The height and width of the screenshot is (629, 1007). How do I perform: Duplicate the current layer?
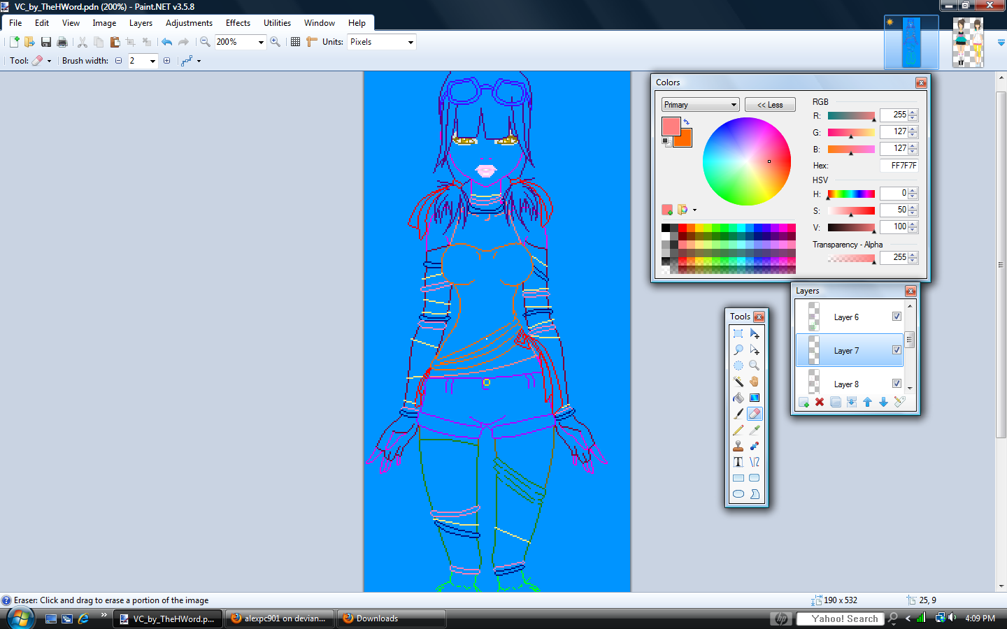[836, 402]
